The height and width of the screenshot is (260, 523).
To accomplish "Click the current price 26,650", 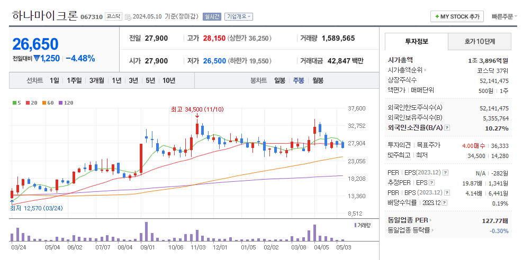I will pos(35,44).
